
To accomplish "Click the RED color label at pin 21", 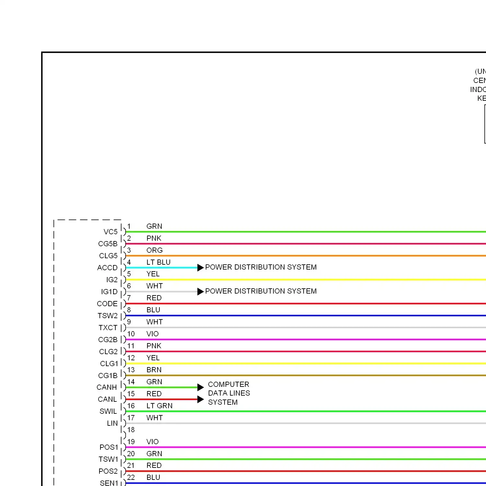I will (154, 466).
